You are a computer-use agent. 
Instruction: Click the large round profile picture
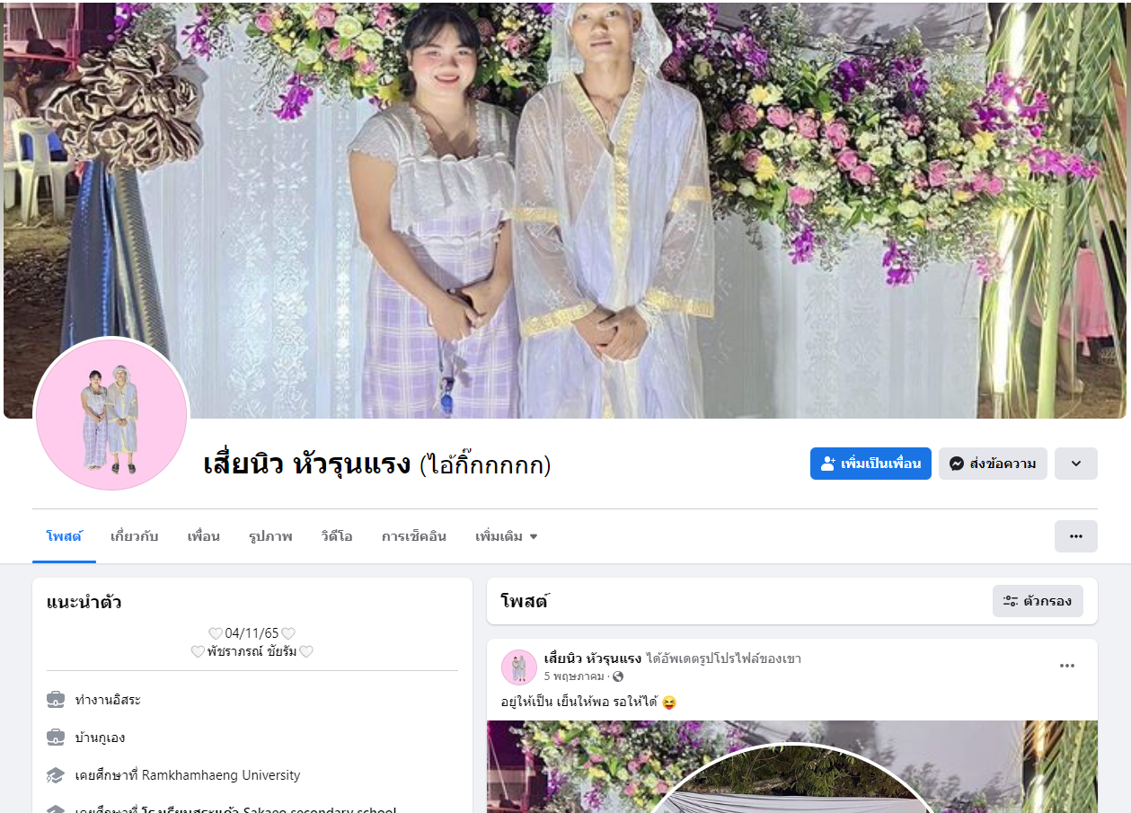[111, 415]
